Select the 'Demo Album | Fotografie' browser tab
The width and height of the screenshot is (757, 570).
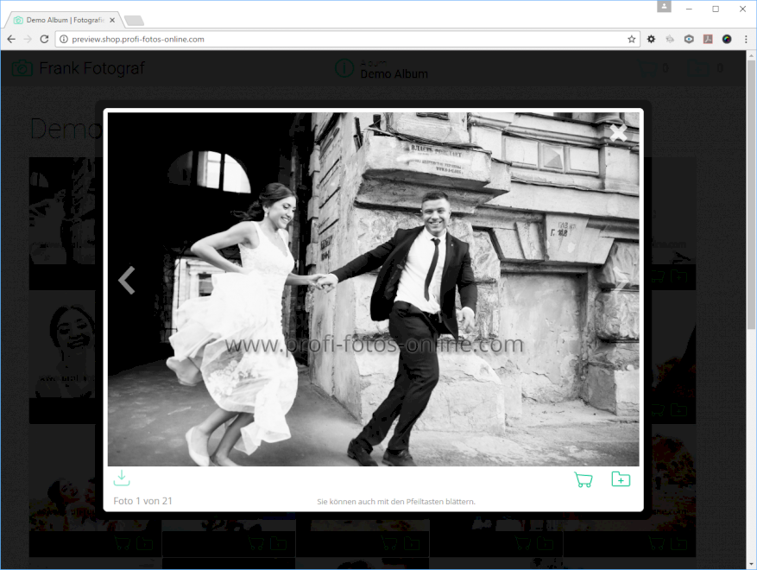pyautogui.click(x=64, y=20)
